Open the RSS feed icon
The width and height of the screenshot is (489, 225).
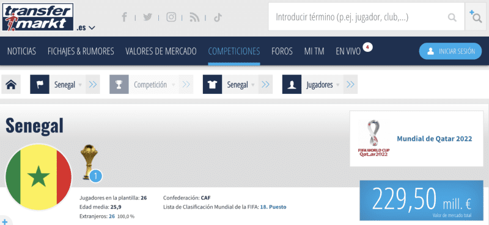[194, 17]
